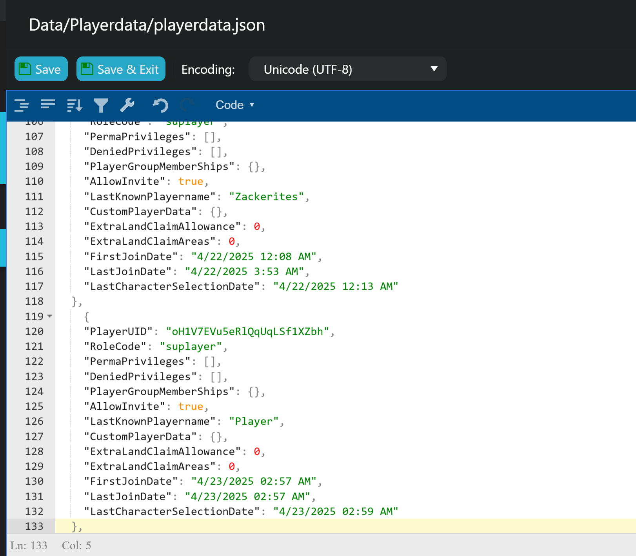Click the format JSON icon in toolbar
Viewport: 636px width, 556px height.
coord(22,105)
